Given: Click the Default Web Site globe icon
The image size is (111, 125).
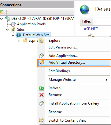Looking at the screenshot, I should (19, 35).
